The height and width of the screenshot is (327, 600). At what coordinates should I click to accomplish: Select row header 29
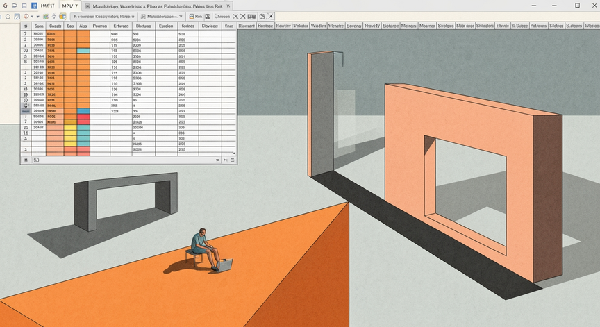coord(26,127)
